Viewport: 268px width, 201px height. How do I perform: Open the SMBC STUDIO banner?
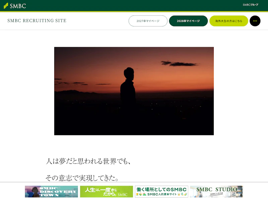(216, 192)
